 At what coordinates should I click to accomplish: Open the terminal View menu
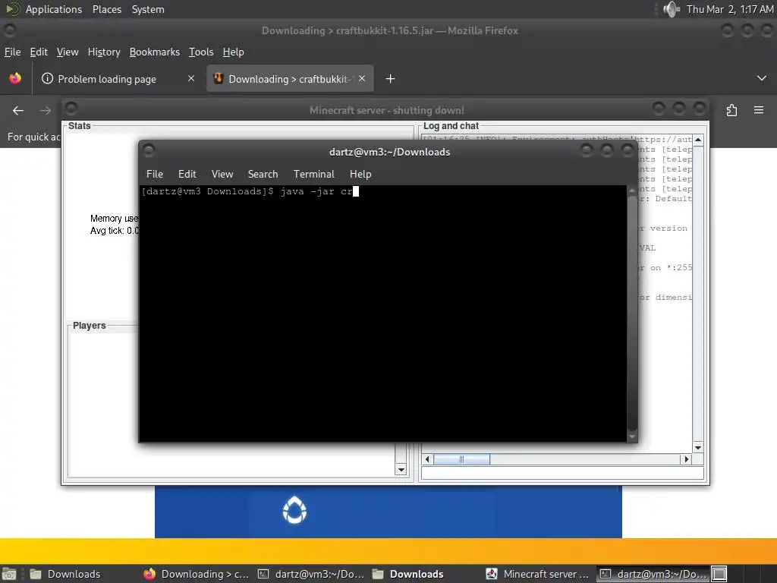222,174
